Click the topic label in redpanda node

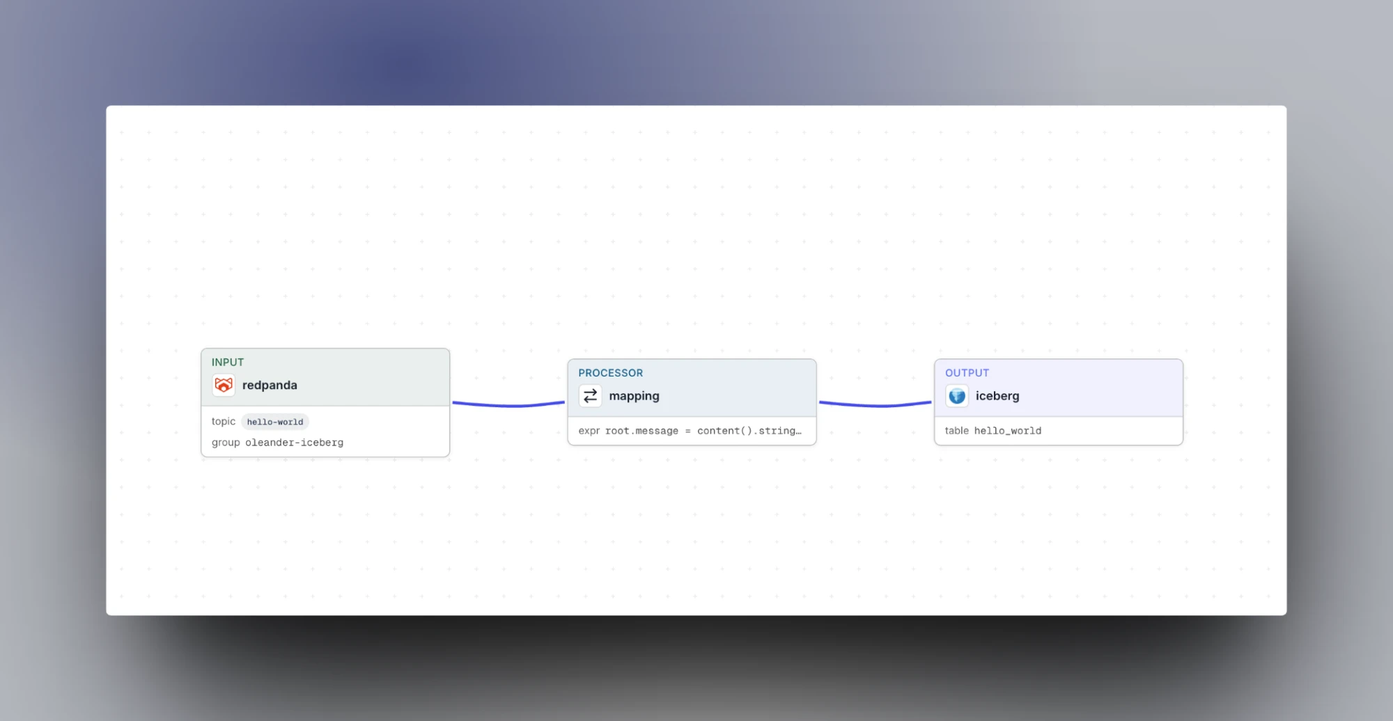coord(224,422)
